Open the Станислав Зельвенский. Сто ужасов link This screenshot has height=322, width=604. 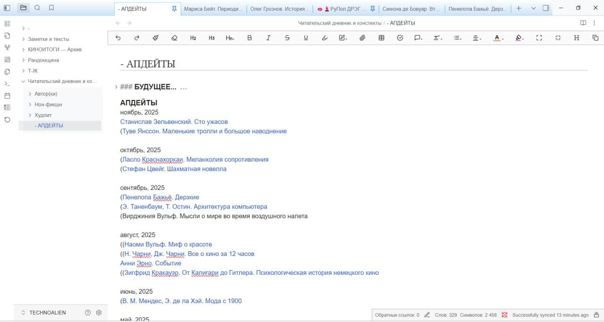[x=174, y=122]
